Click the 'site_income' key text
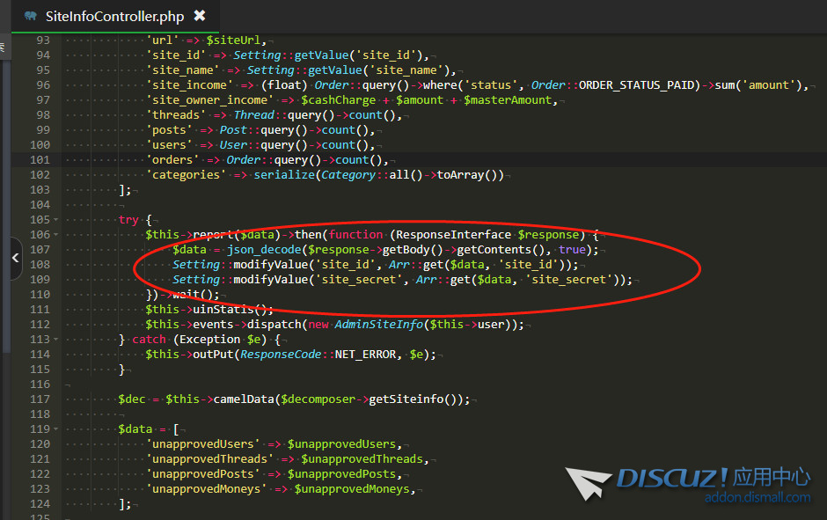 [x=189, y=85]
